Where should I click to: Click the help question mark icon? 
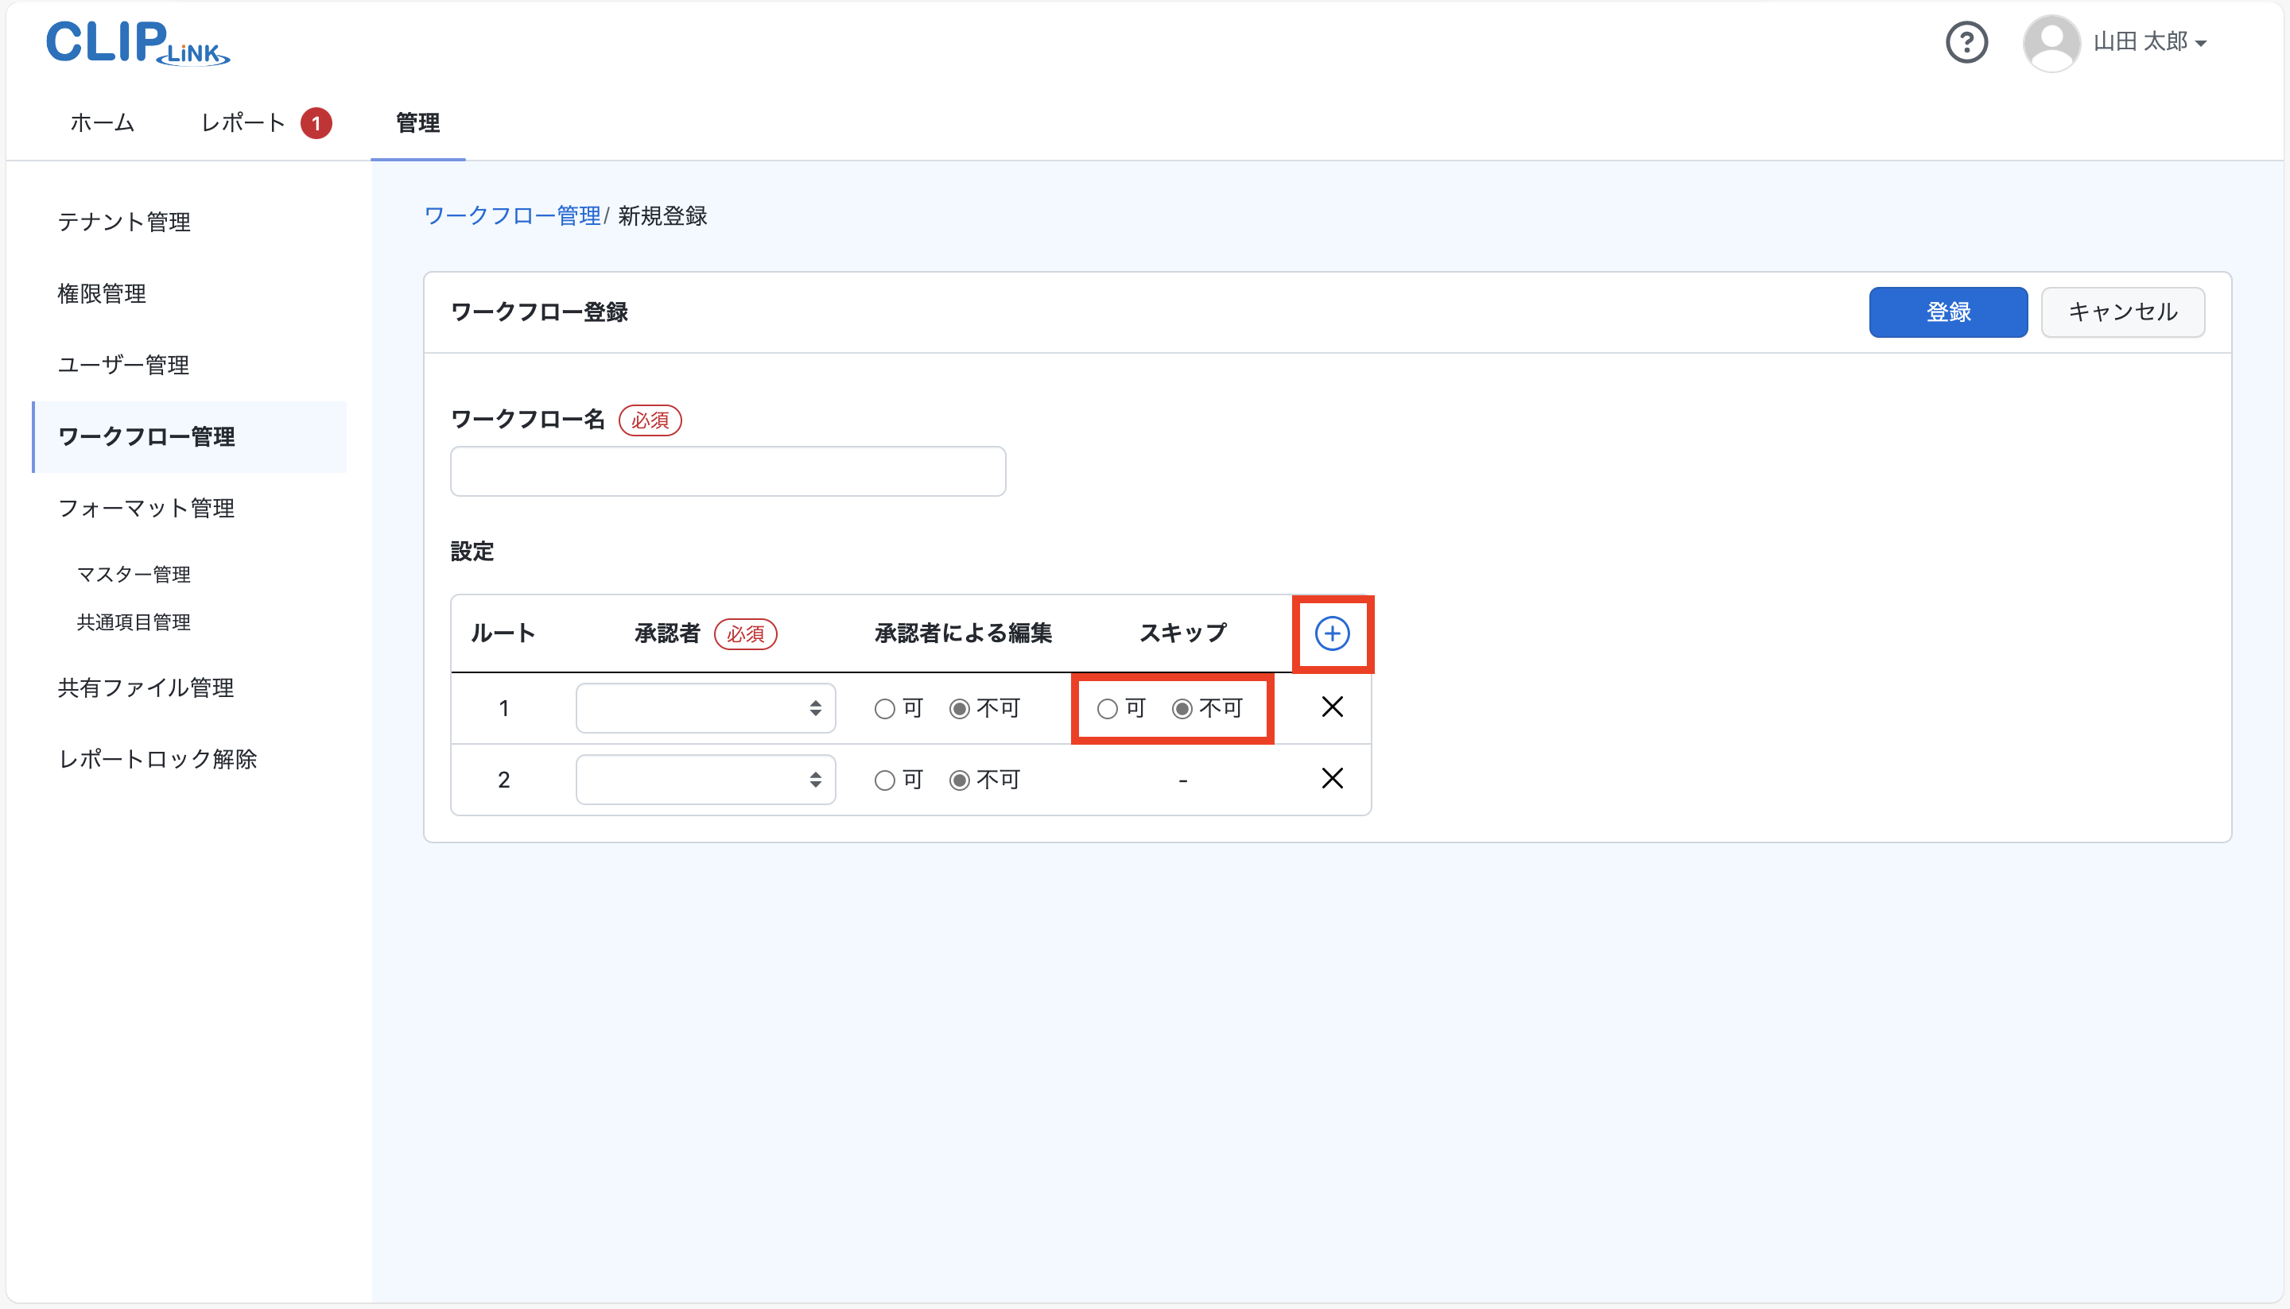[1967, 42]
